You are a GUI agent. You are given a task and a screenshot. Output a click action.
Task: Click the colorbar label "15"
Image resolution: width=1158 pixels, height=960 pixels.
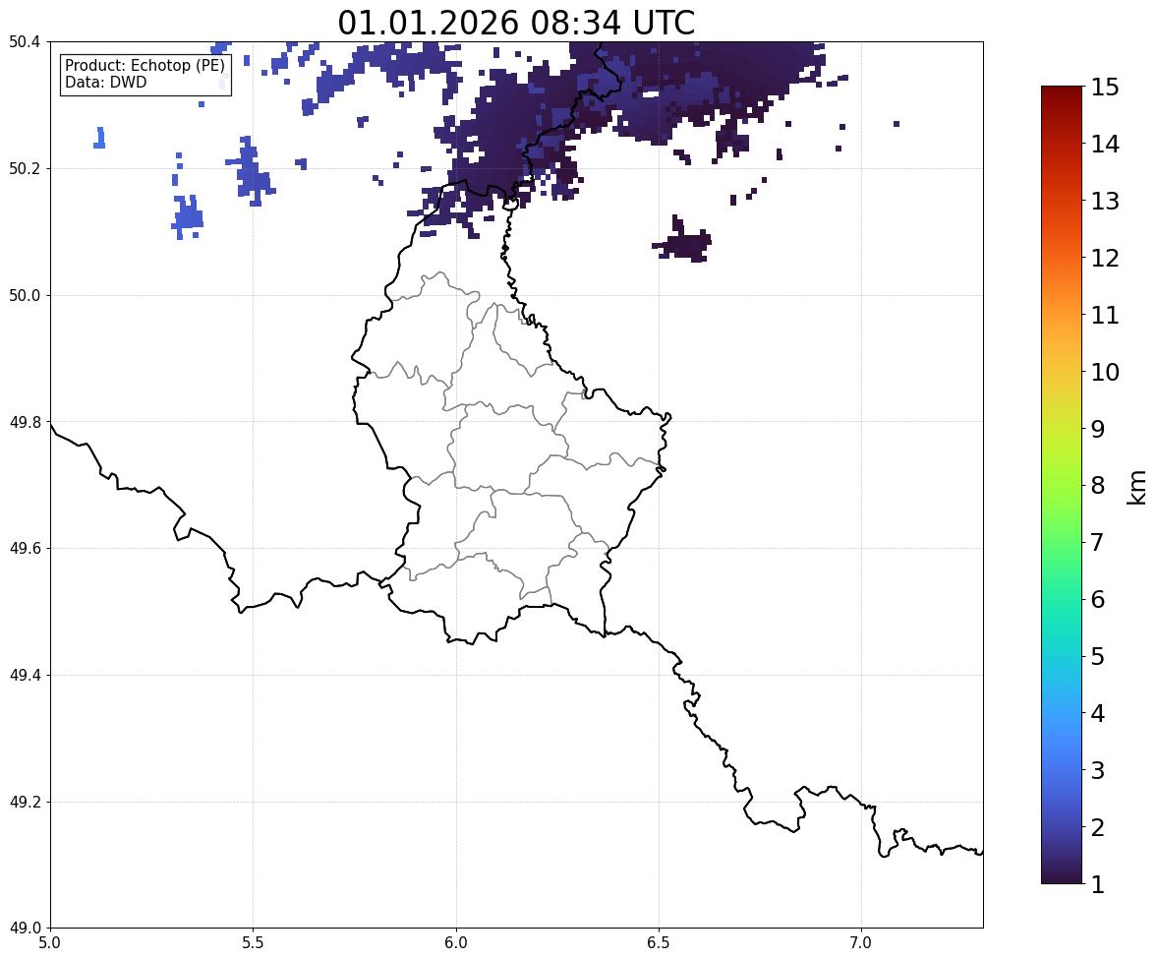1105,88
